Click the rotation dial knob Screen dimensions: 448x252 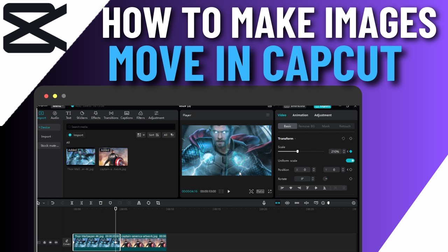pyautogui.click(x=326, y=179)
